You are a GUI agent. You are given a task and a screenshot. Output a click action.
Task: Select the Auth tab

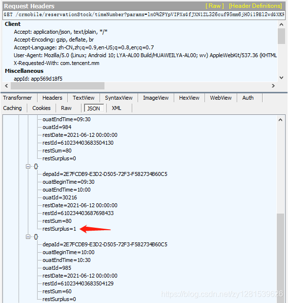click(x=248, y=98)
